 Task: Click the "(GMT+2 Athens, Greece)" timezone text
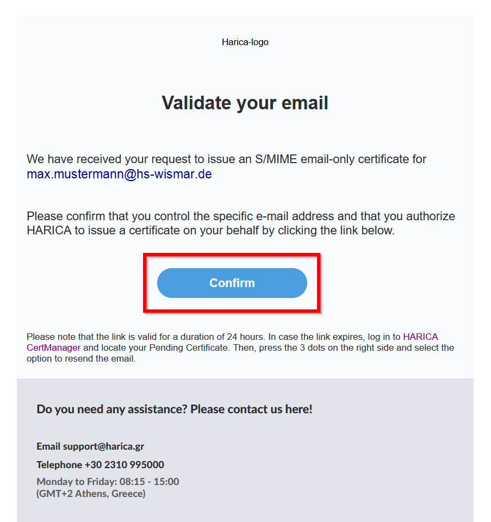click(x=91, y=494)
